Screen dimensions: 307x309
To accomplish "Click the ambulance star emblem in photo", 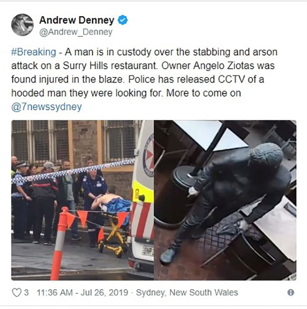I will point(149,156).
